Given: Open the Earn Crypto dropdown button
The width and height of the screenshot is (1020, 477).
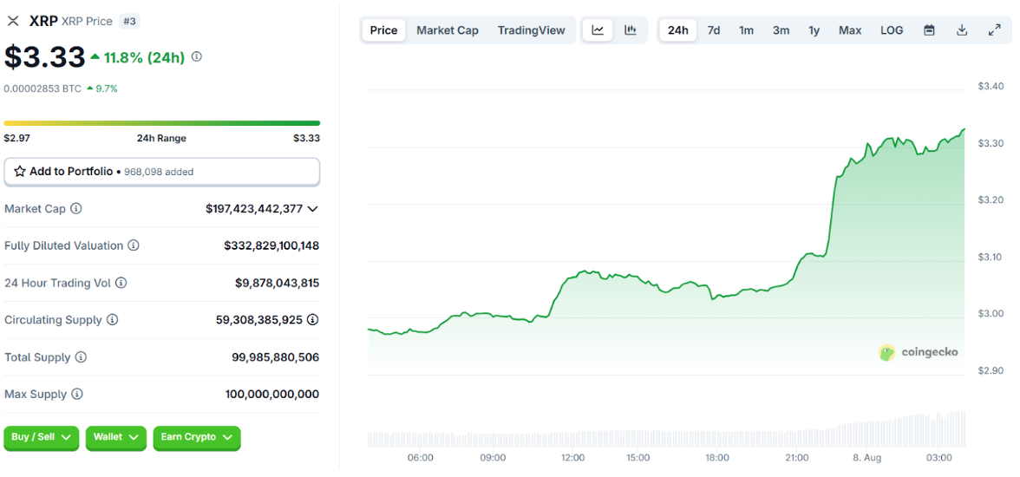Looking at the screenshot, I should 196,437.
